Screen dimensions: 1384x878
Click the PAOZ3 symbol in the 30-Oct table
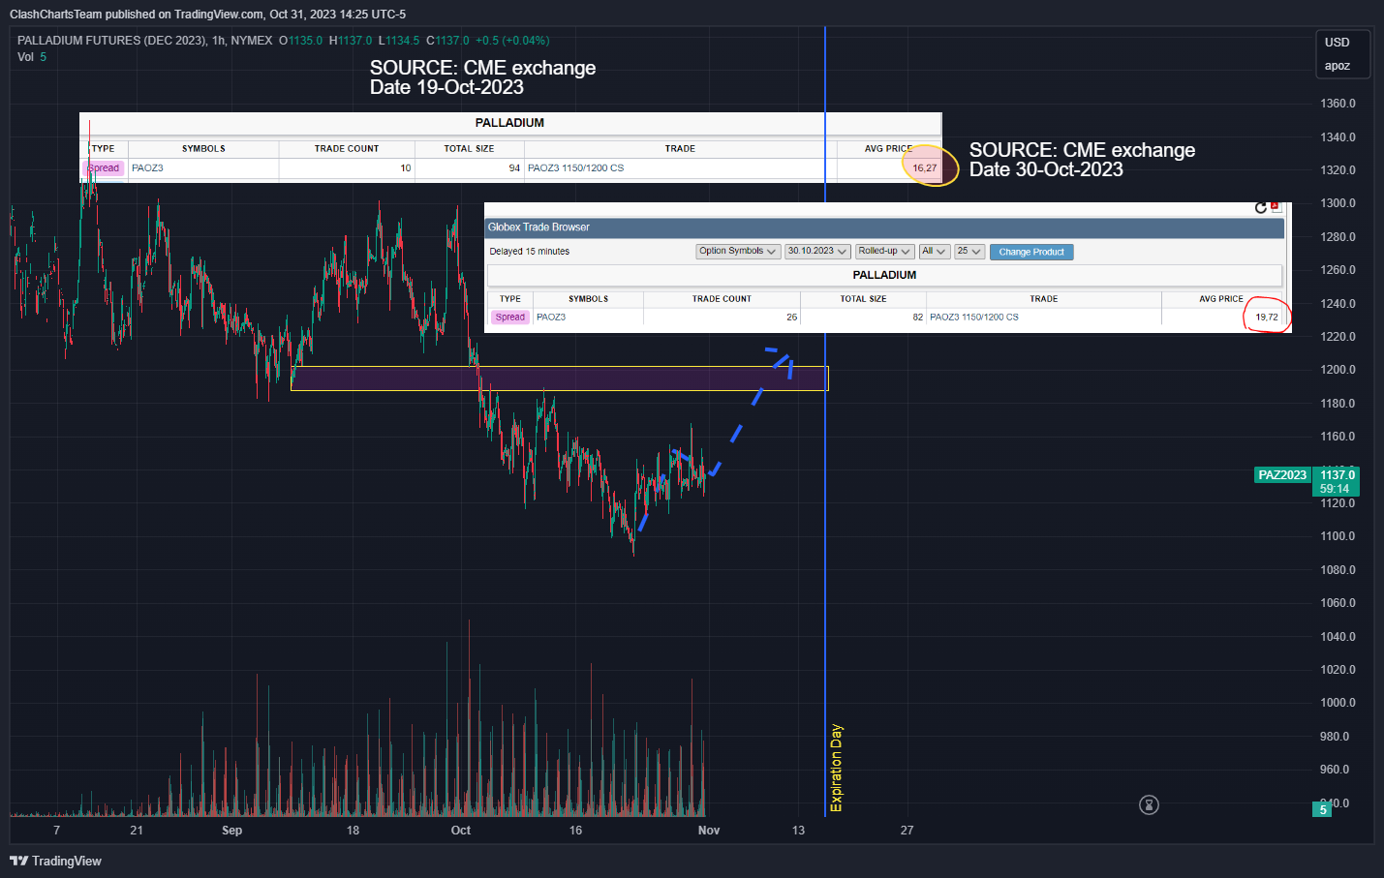click(551, 317)
